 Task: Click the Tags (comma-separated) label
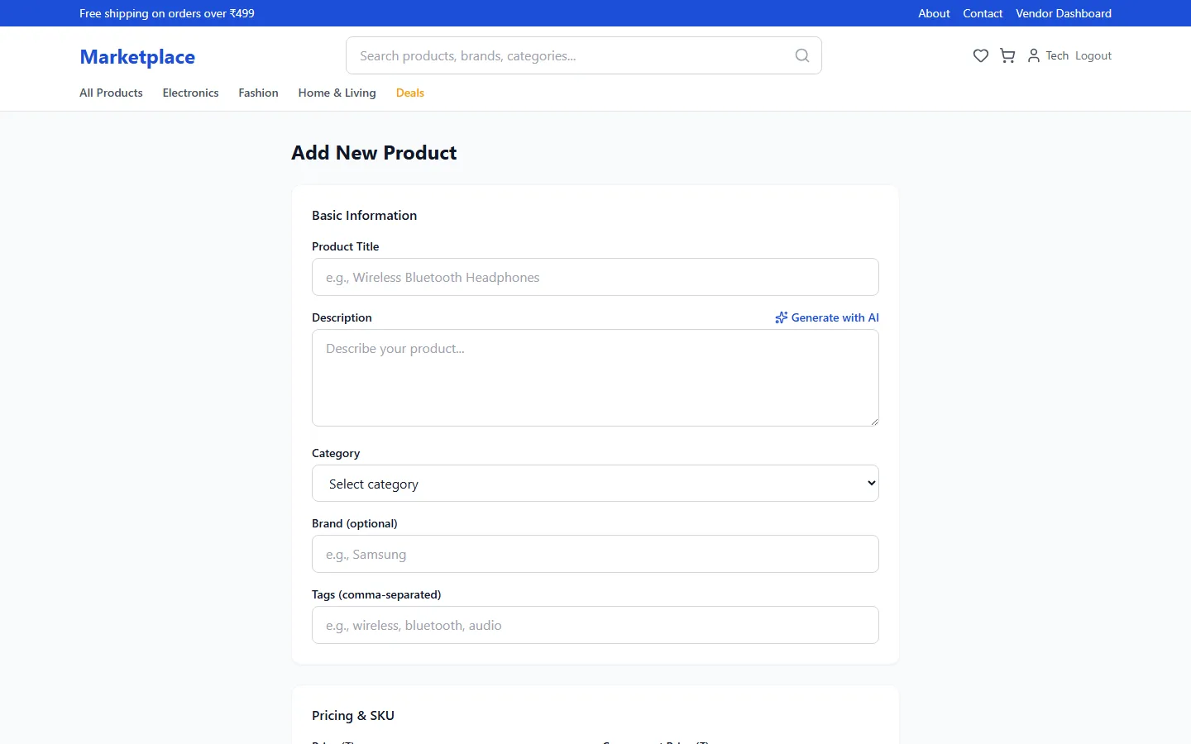coord(376,594)
